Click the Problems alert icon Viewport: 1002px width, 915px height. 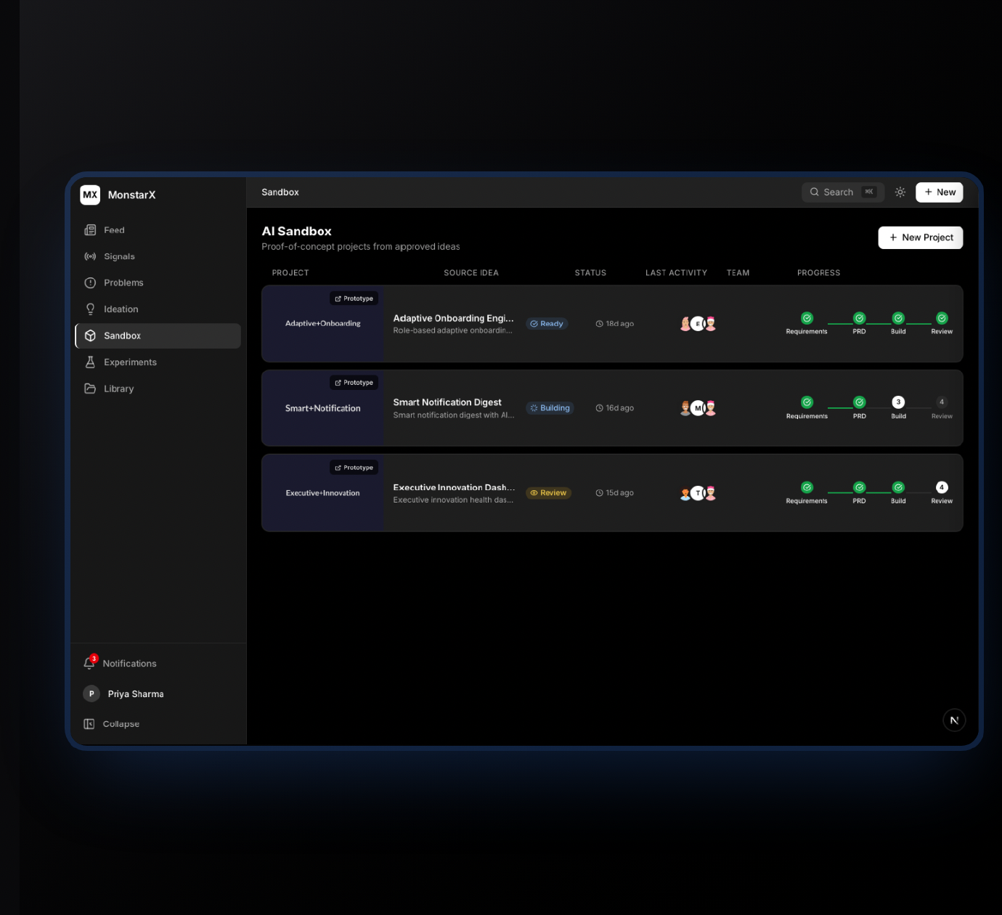click(x=90, y=283)
